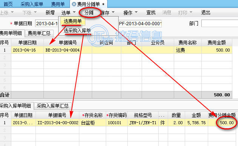Click the 费用金额 column header
The height and width of the screenshot is (146, 238).
[x=216, y=43]
